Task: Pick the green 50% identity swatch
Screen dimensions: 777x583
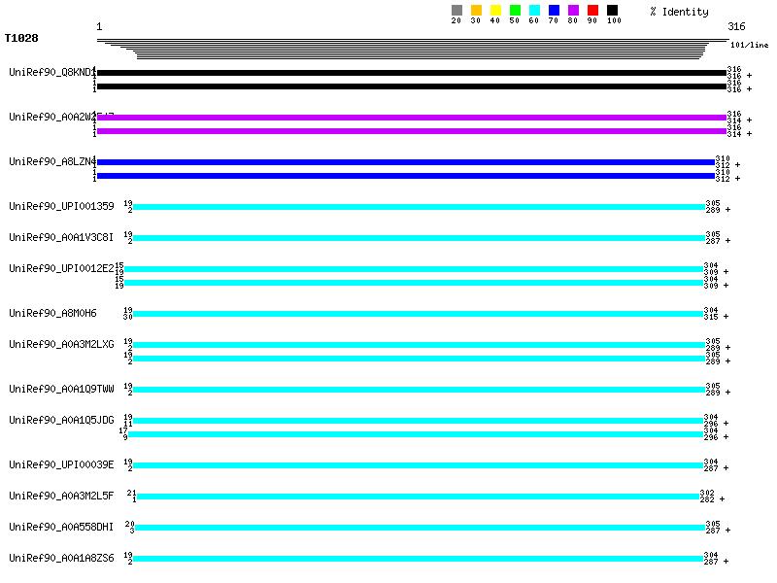Action: 515,11
